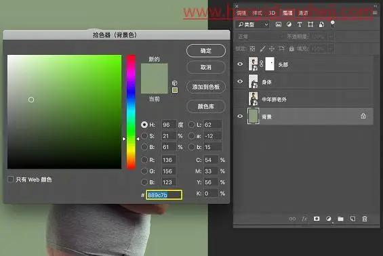Click lock transparent pixels icon
This screenshot has height=256, width=383.
(x=252, y=49)
